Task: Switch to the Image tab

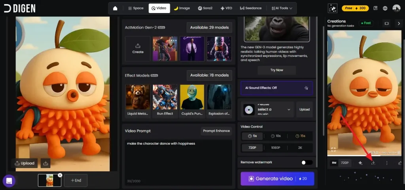Action: (182, 8)
